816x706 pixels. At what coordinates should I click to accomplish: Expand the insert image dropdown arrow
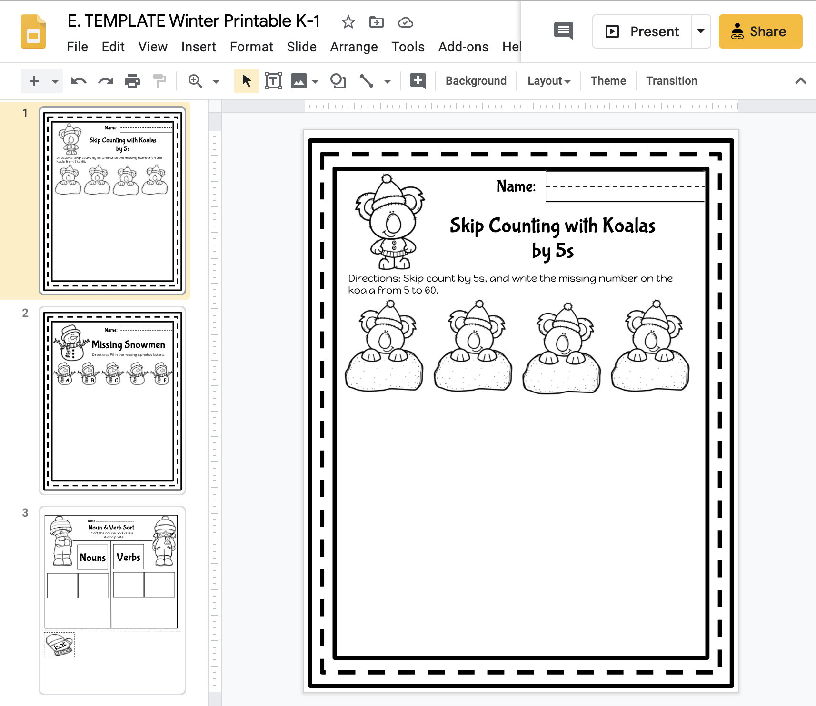tap(315, 81)
